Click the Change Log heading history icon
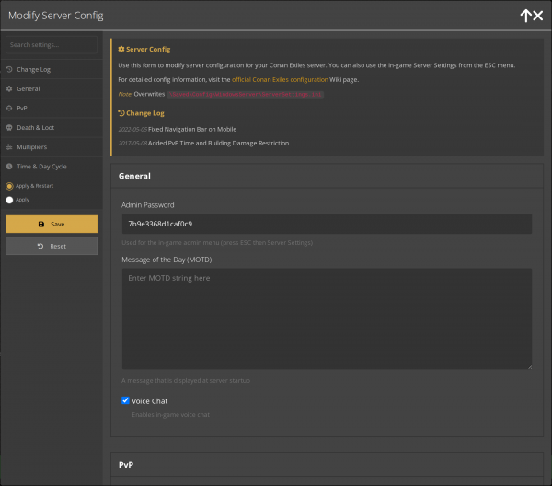Screen dimensions: 552x486 pyautogui.click(x=121, y=113)
